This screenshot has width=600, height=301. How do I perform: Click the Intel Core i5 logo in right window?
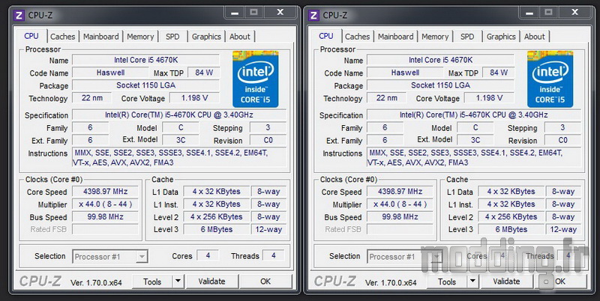[x=550, y=79]
